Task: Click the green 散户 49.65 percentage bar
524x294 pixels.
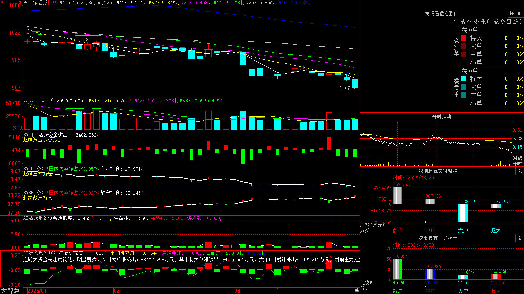Action: tap(398, 269)
